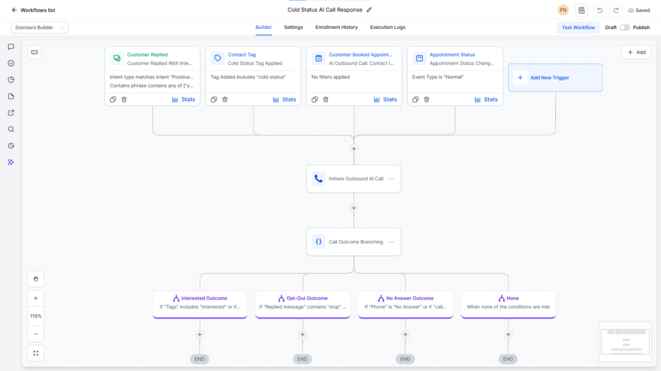The width and height of the screenshot is (661, 371).
Task: Switch to the Builder tab
Action: coord(263,27)
